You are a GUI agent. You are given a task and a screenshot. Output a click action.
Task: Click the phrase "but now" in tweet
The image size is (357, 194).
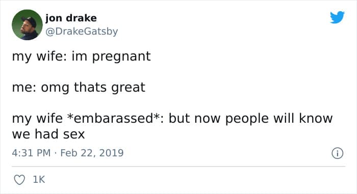click(194, 119)
